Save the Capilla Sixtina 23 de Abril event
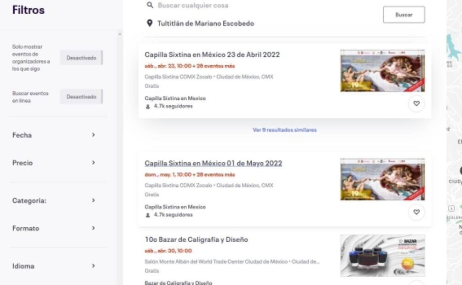This screenshot has height=285, width=462. (416, 103)
